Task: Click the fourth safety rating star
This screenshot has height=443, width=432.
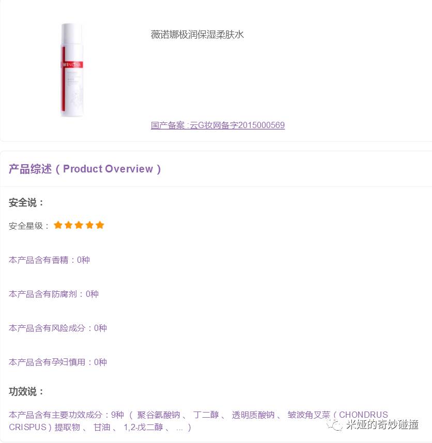Action: coord(89,225)
